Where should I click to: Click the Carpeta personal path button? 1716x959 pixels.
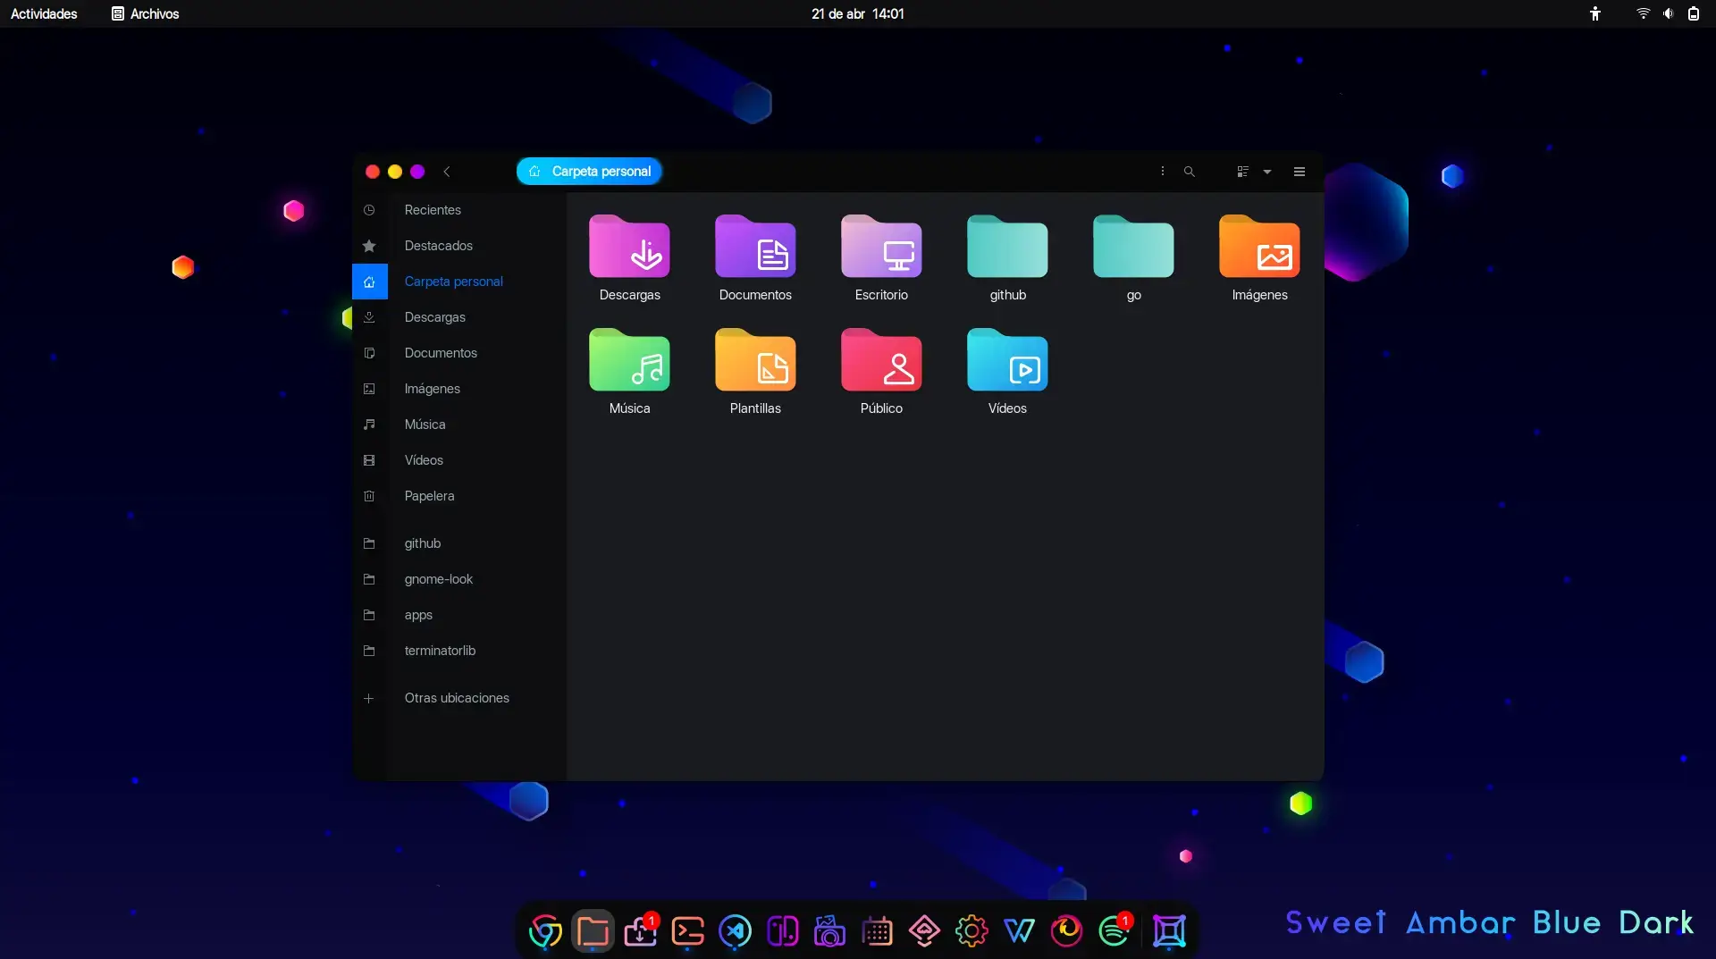pyautogui.click(x=590, y=172)
